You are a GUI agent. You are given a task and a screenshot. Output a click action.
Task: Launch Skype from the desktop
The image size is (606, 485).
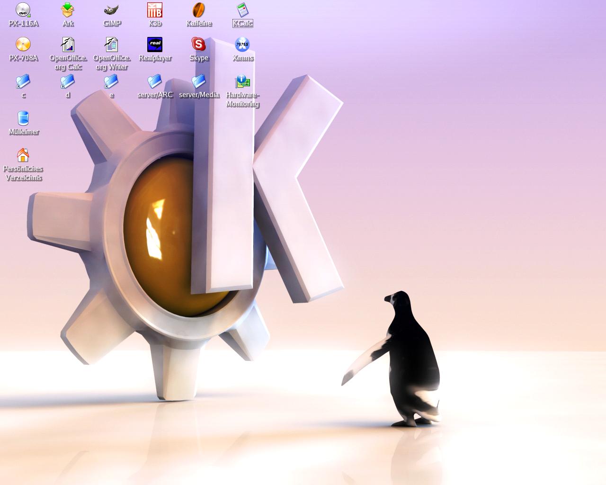click(199, 45)
